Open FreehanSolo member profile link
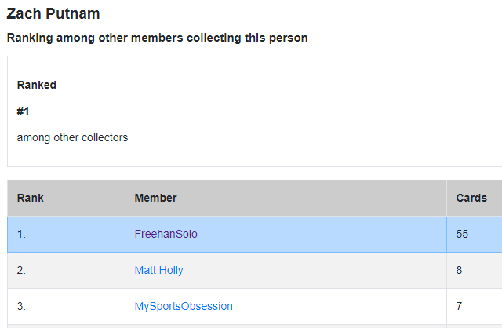 166,234
